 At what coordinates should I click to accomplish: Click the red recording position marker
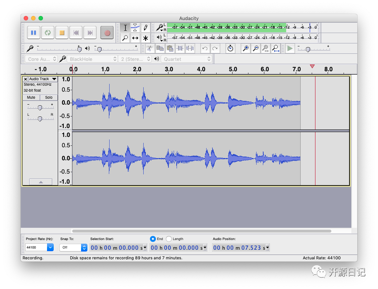312,66
